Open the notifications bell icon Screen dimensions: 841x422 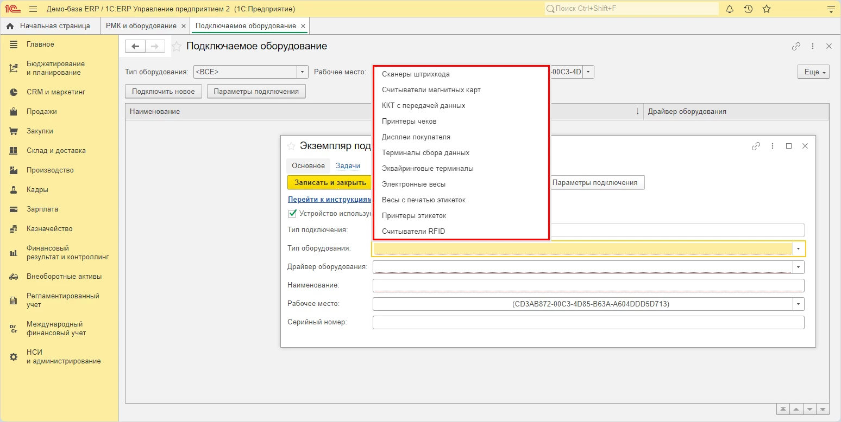(x=730, y=9)
